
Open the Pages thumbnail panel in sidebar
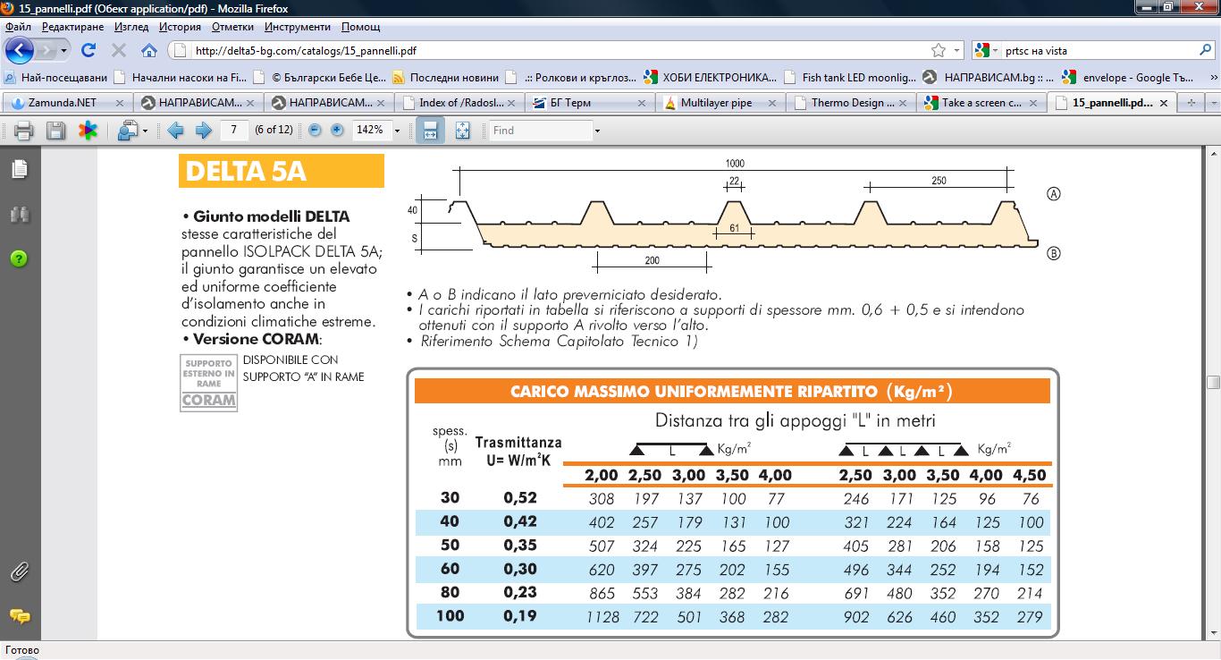[19, 169]
